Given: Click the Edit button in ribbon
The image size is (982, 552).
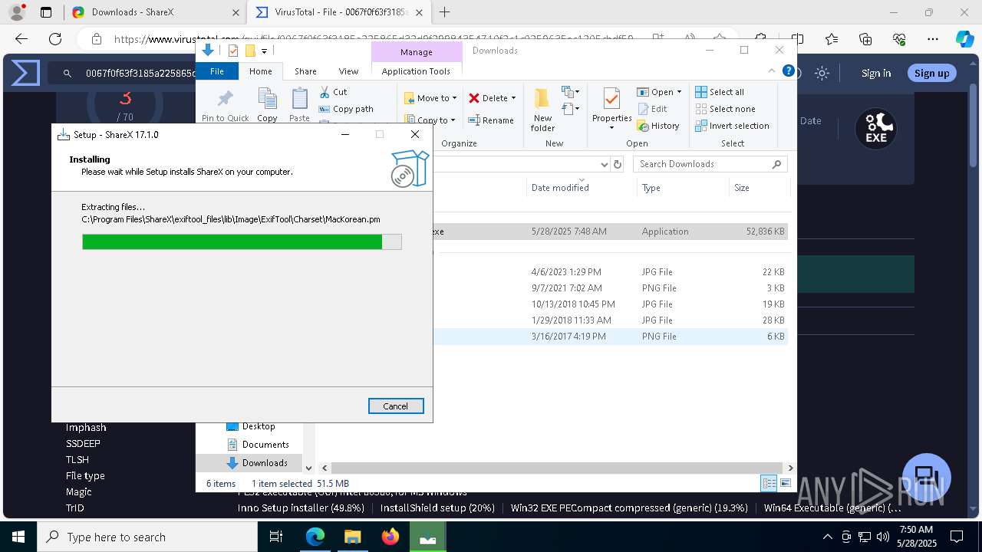Looking at the screenshot, I should (x=652, y=109).
